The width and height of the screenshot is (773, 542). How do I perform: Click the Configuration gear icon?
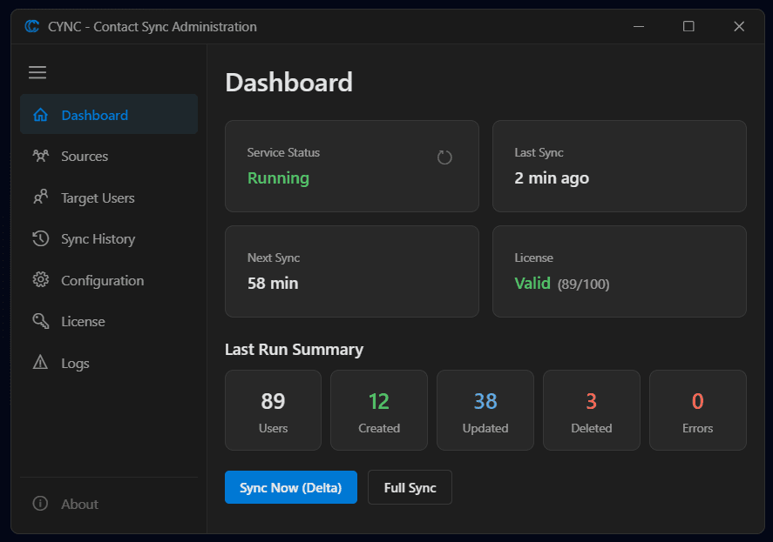[x=40, y=280]
